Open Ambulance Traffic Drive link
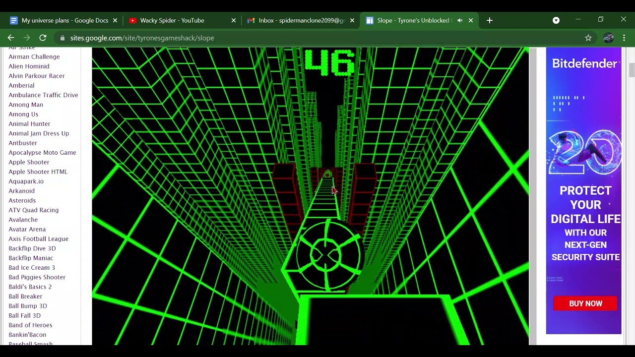The image size is (635, 357). pos(43,95)
